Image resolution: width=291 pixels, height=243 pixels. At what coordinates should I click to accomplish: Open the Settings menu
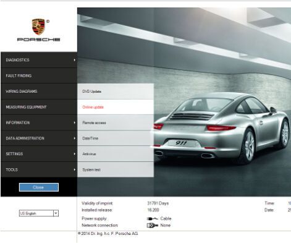pyautogui.click(x=39, y=154)
